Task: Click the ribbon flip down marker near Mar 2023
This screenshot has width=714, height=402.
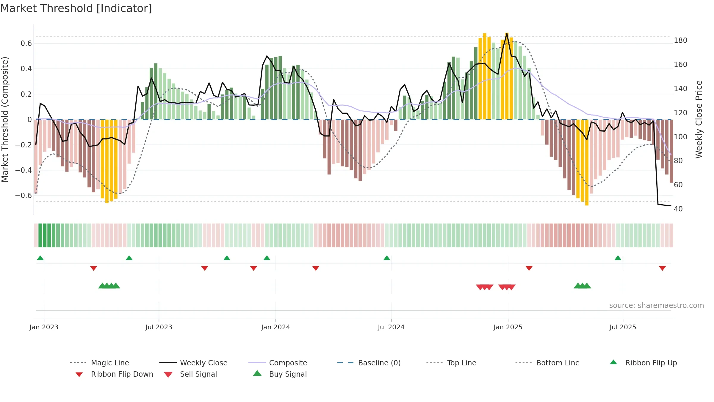Action: (x=93, y=268)
